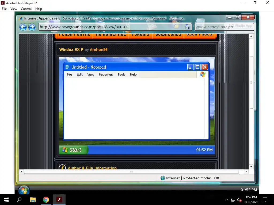Open the notification center icon

pyautogui.click(x=265, y=200)
